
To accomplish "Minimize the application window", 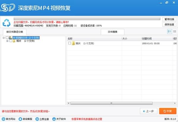I will tap(161, 3).
